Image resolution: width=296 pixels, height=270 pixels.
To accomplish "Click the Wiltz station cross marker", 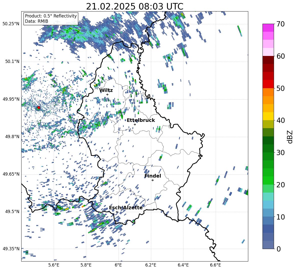I will (x=107, y=94).
